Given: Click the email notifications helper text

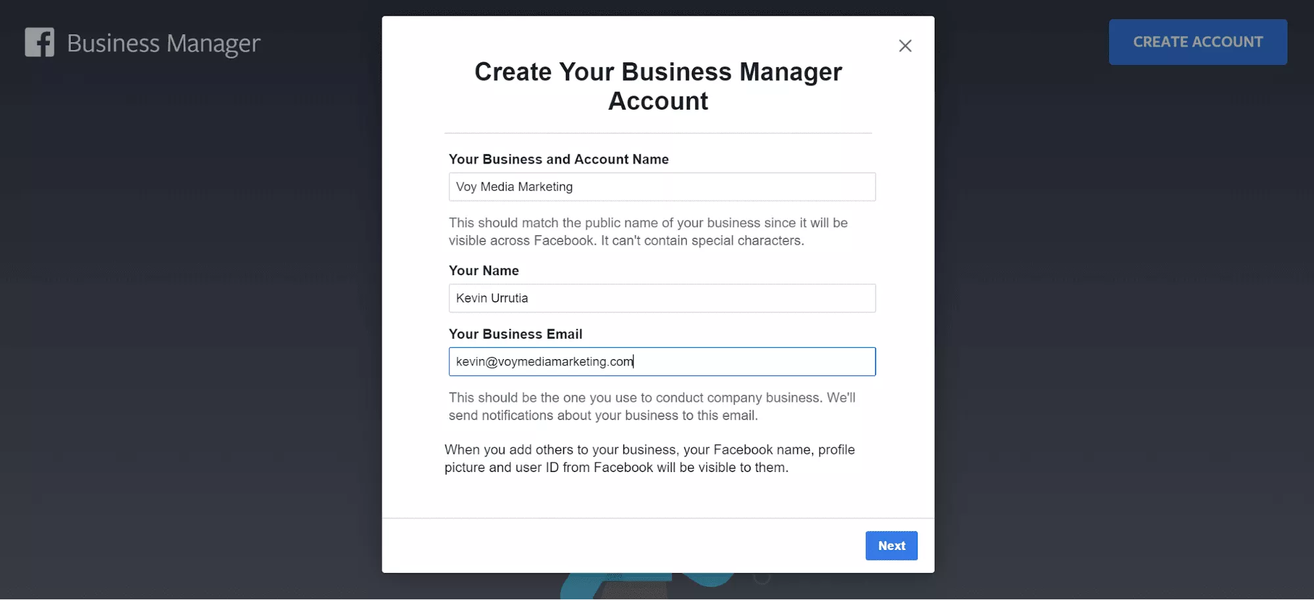Looking at the screenshot, I should click(652, 406).
